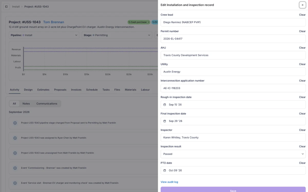Select the Notes activity filter
Image resolution: width=308 pixels, height=192 pixels.
click(26, 104)
